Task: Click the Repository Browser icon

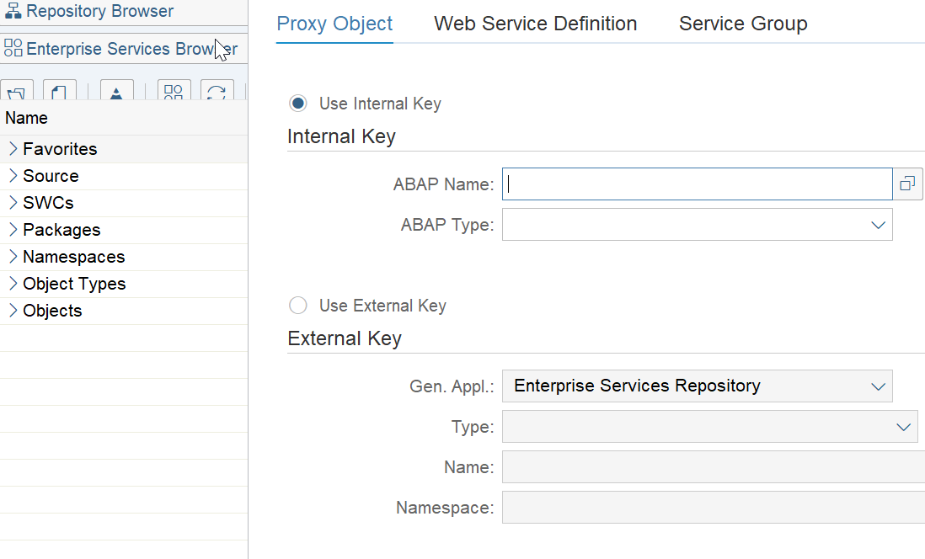Action: 12,11
